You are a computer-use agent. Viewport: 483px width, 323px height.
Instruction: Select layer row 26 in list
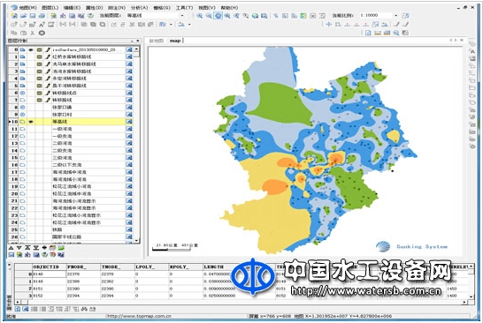coord(71,237)
